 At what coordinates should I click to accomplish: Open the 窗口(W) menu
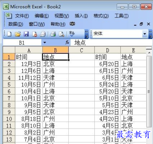[37, 24]
